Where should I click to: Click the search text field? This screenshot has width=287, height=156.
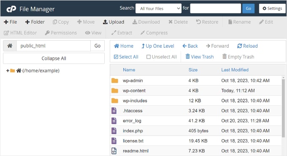215,8
